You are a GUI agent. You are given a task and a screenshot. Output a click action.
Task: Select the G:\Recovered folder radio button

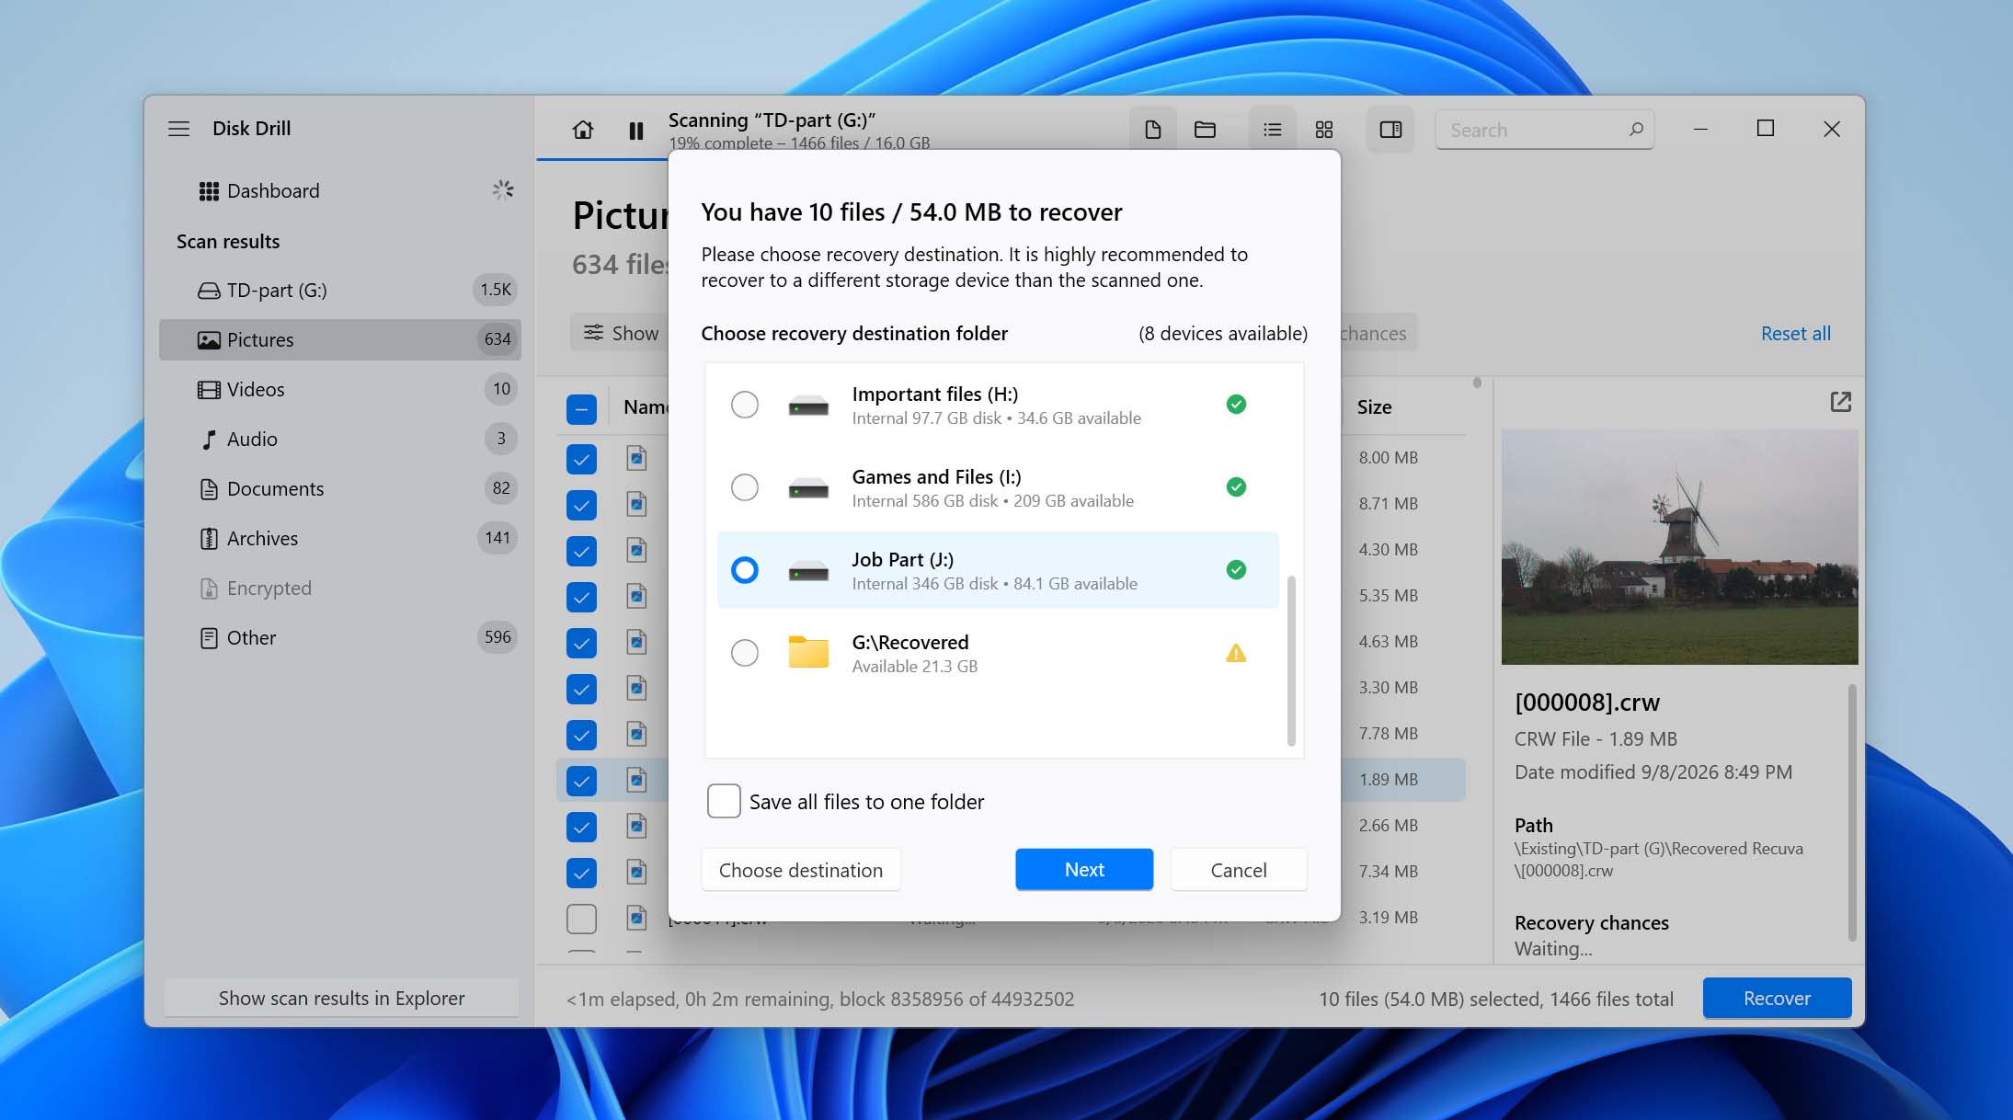click(x=744, y=653)
